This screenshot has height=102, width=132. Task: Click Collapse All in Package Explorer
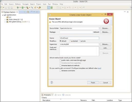click(25, 12)
